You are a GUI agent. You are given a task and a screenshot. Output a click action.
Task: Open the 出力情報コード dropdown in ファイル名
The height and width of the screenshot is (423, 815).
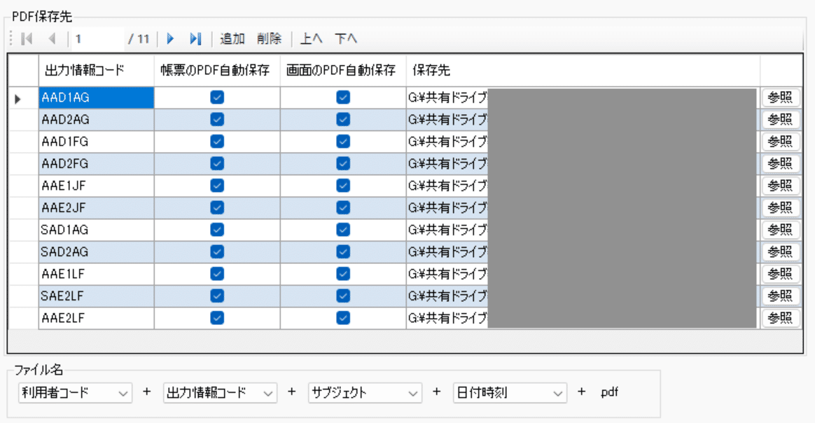pyautogui.click(x=219, y=393)
